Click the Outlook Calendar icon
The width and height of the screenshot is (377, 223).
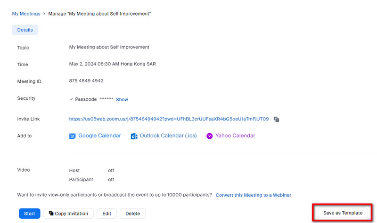[x=134, y=136]
